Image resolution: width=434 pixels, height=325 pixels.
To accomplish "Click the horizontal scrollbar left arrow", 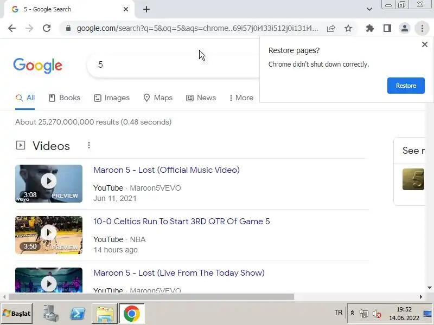I will (4, 297).
